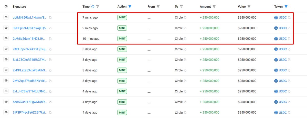Open transaction 2u9r8sSduw1BN21JH signature link
Image resolution: width=307 pixels, height=119 pixels.
tap(29, 39)
